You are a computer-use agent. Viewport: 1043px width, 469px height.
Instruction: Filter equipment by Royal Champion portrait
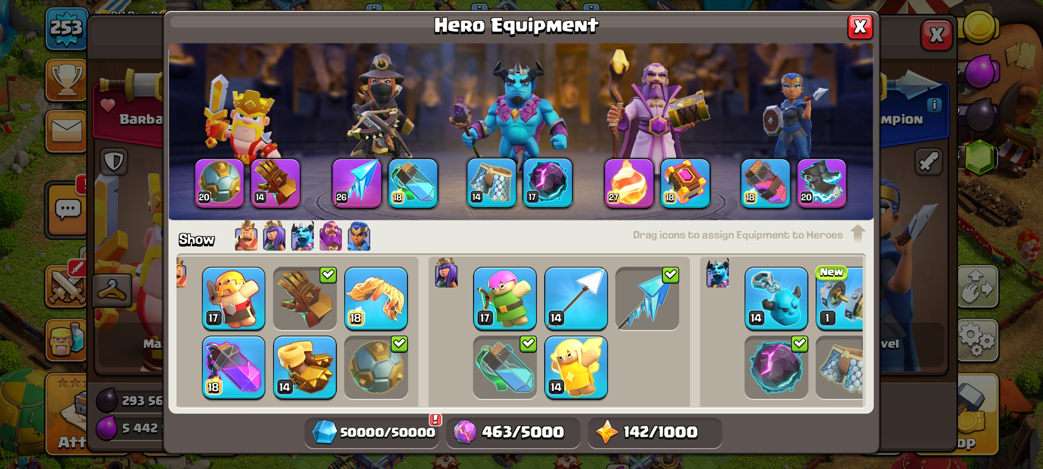tap(359, 236)
